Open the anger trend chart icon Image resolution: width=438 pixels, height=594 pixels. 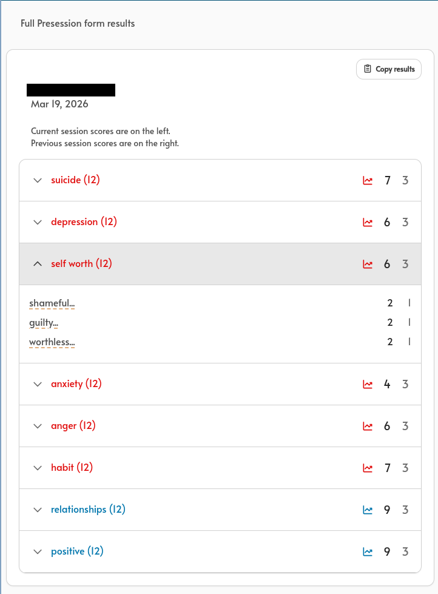[368, 426]
